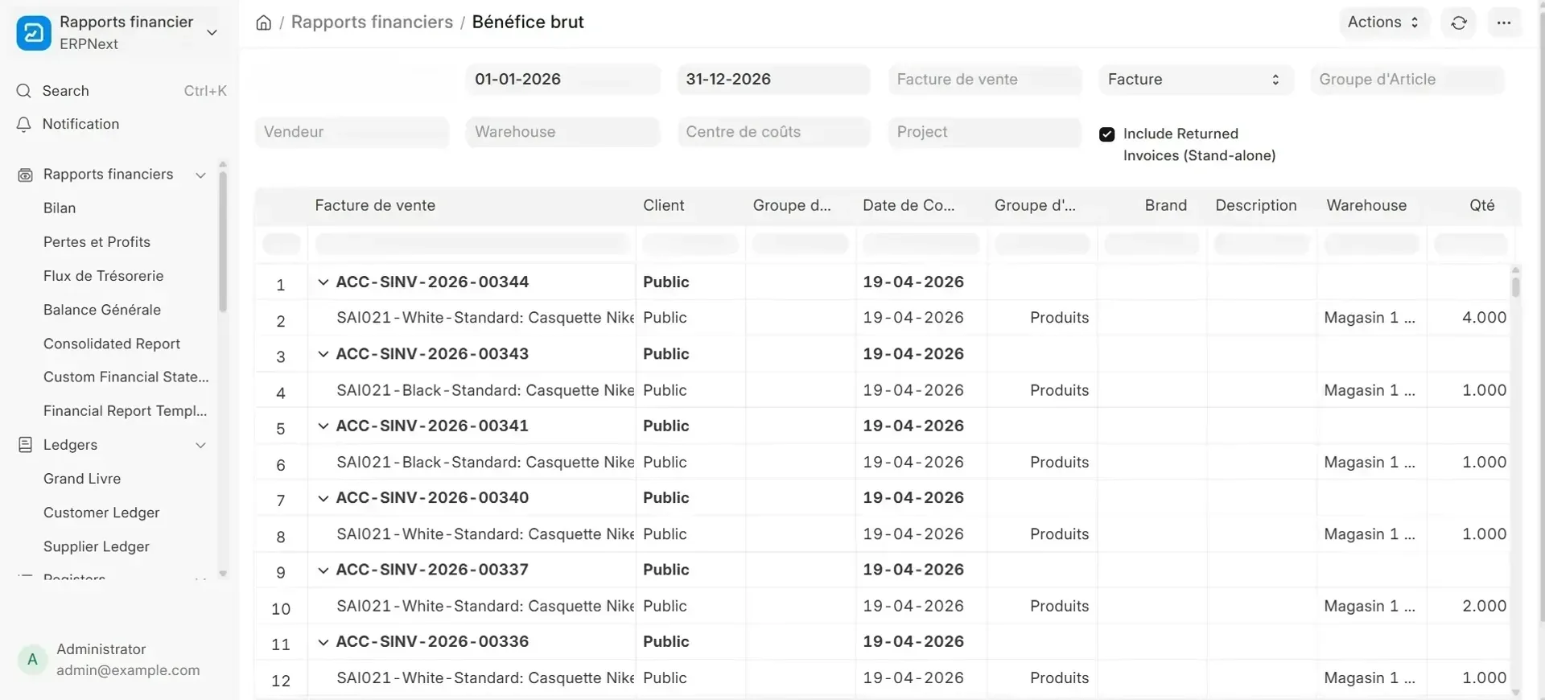This screenshot has width=1545, height=700.
Task: Click the Administrator avatar icon
Action: (32, 660)
